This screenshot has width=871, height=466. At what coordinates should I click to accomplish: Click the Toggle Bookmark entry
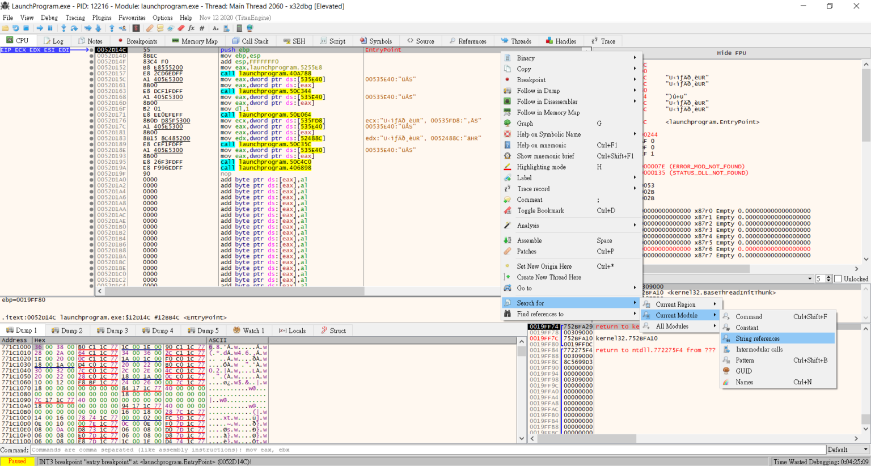(571, 210)
